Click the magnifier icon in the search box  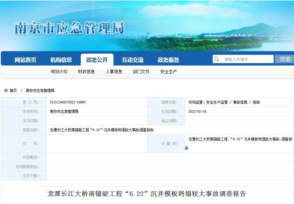[217, 59]
